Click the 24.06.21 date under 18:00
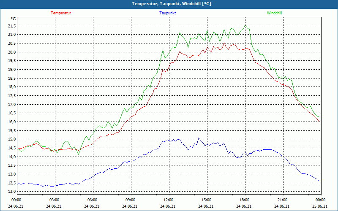This screenshot has width=338, height=211. (x=244, y=206)
